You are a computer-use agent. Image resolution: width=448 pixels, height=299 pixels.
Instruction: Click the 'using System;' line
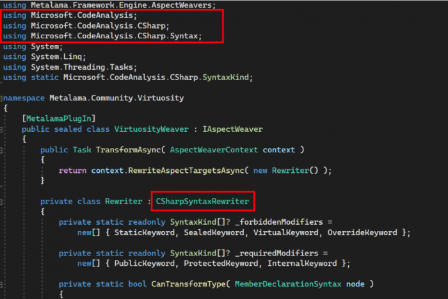[33, 46]
